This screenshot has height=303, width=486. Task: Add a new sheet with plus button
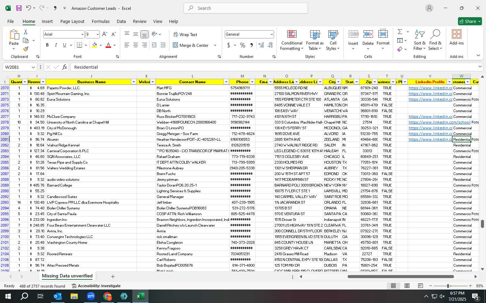[113, 276]
